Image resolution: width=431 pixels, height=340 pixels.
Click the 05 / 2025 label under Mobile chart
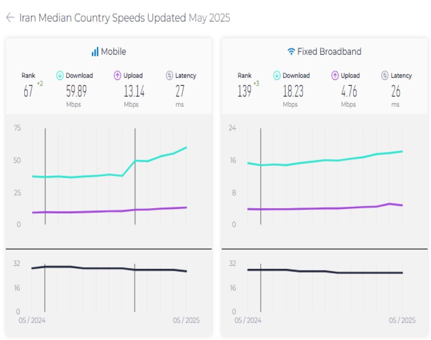tap(186, 320)
